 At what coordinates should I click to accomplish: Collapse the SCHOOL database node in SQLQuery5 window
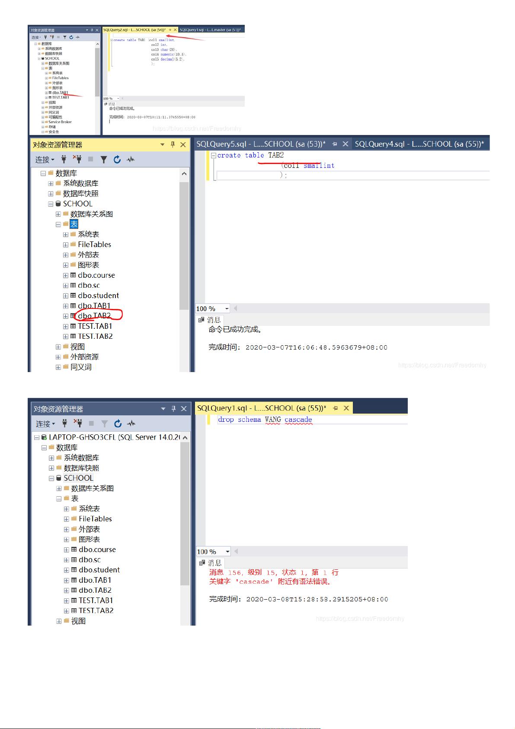click(x=51, y=204)
